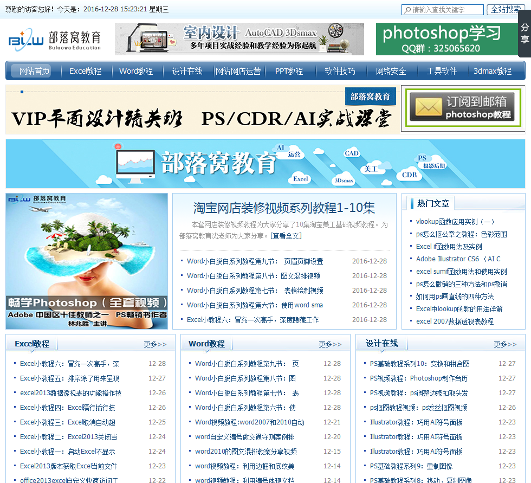This screenshot has height=483, width=531.
Task: Open hot article Excel if函数用法及实例
Action: [449, 247]
